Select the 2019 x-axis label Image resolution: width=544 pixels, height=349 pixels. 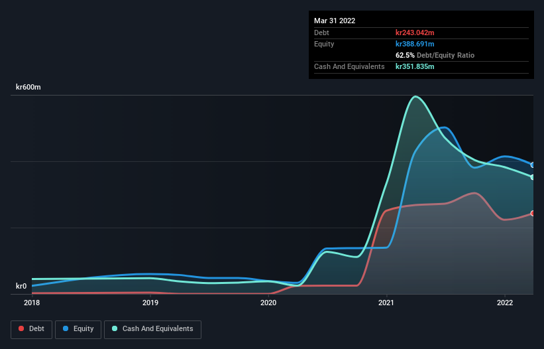click(150, 303)
